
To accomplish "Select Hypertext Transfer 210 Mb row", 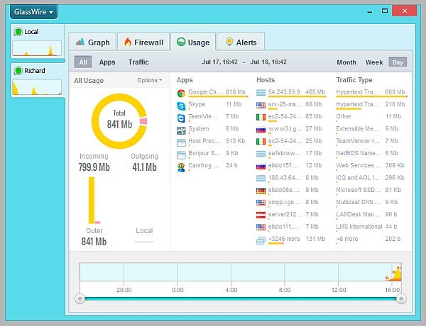I will click(371, 105).
